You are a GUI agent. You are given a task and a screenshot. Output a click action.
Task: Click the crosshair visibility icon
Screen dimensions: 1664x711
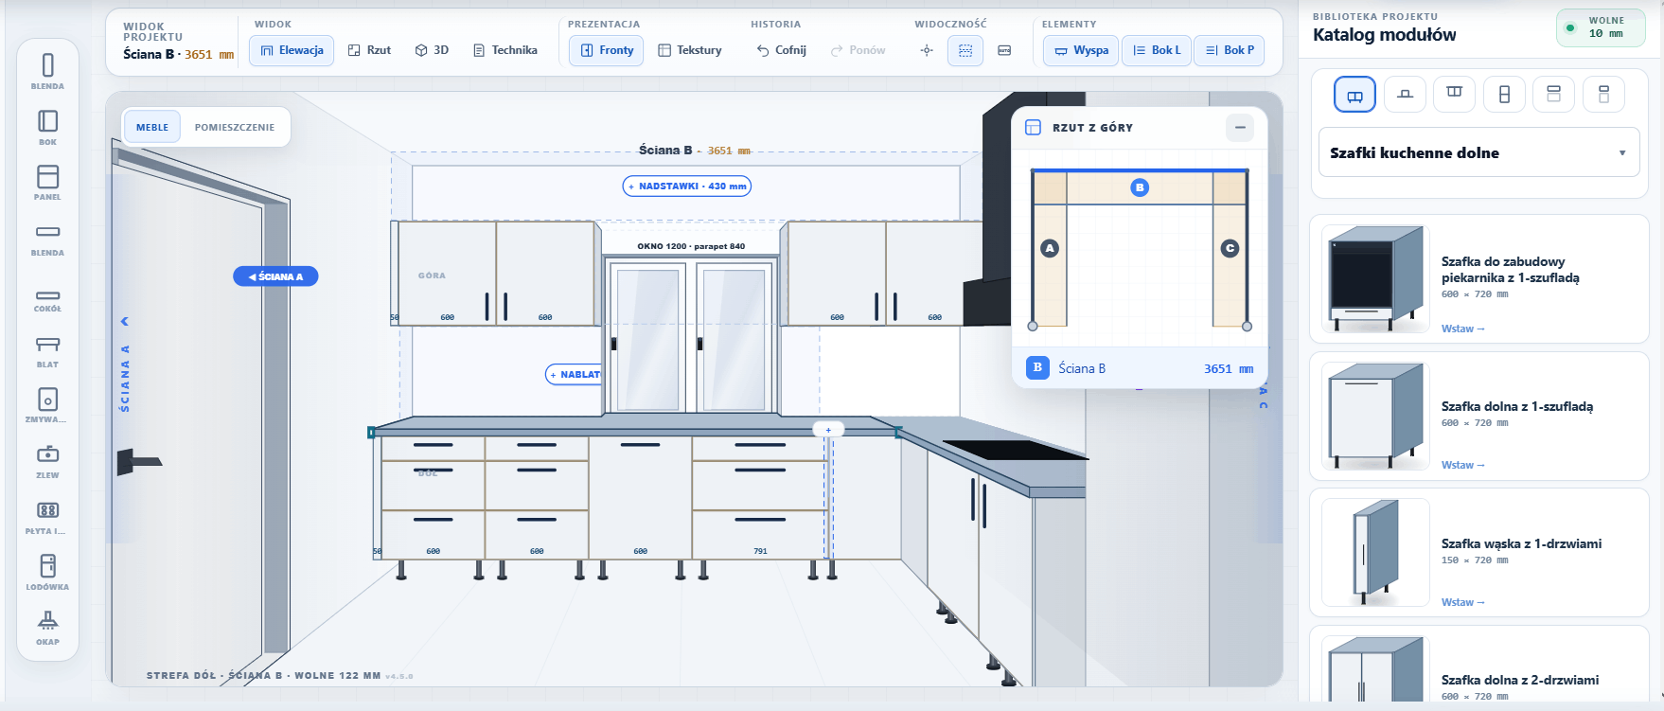point(927,50)
